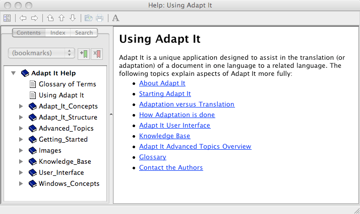Select the Adapt It Help root label
This screenshot has width=360, height=214.
click(53, 73)
